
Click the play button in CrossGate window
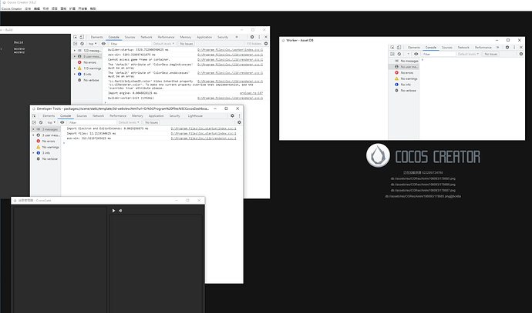point(113,211)
